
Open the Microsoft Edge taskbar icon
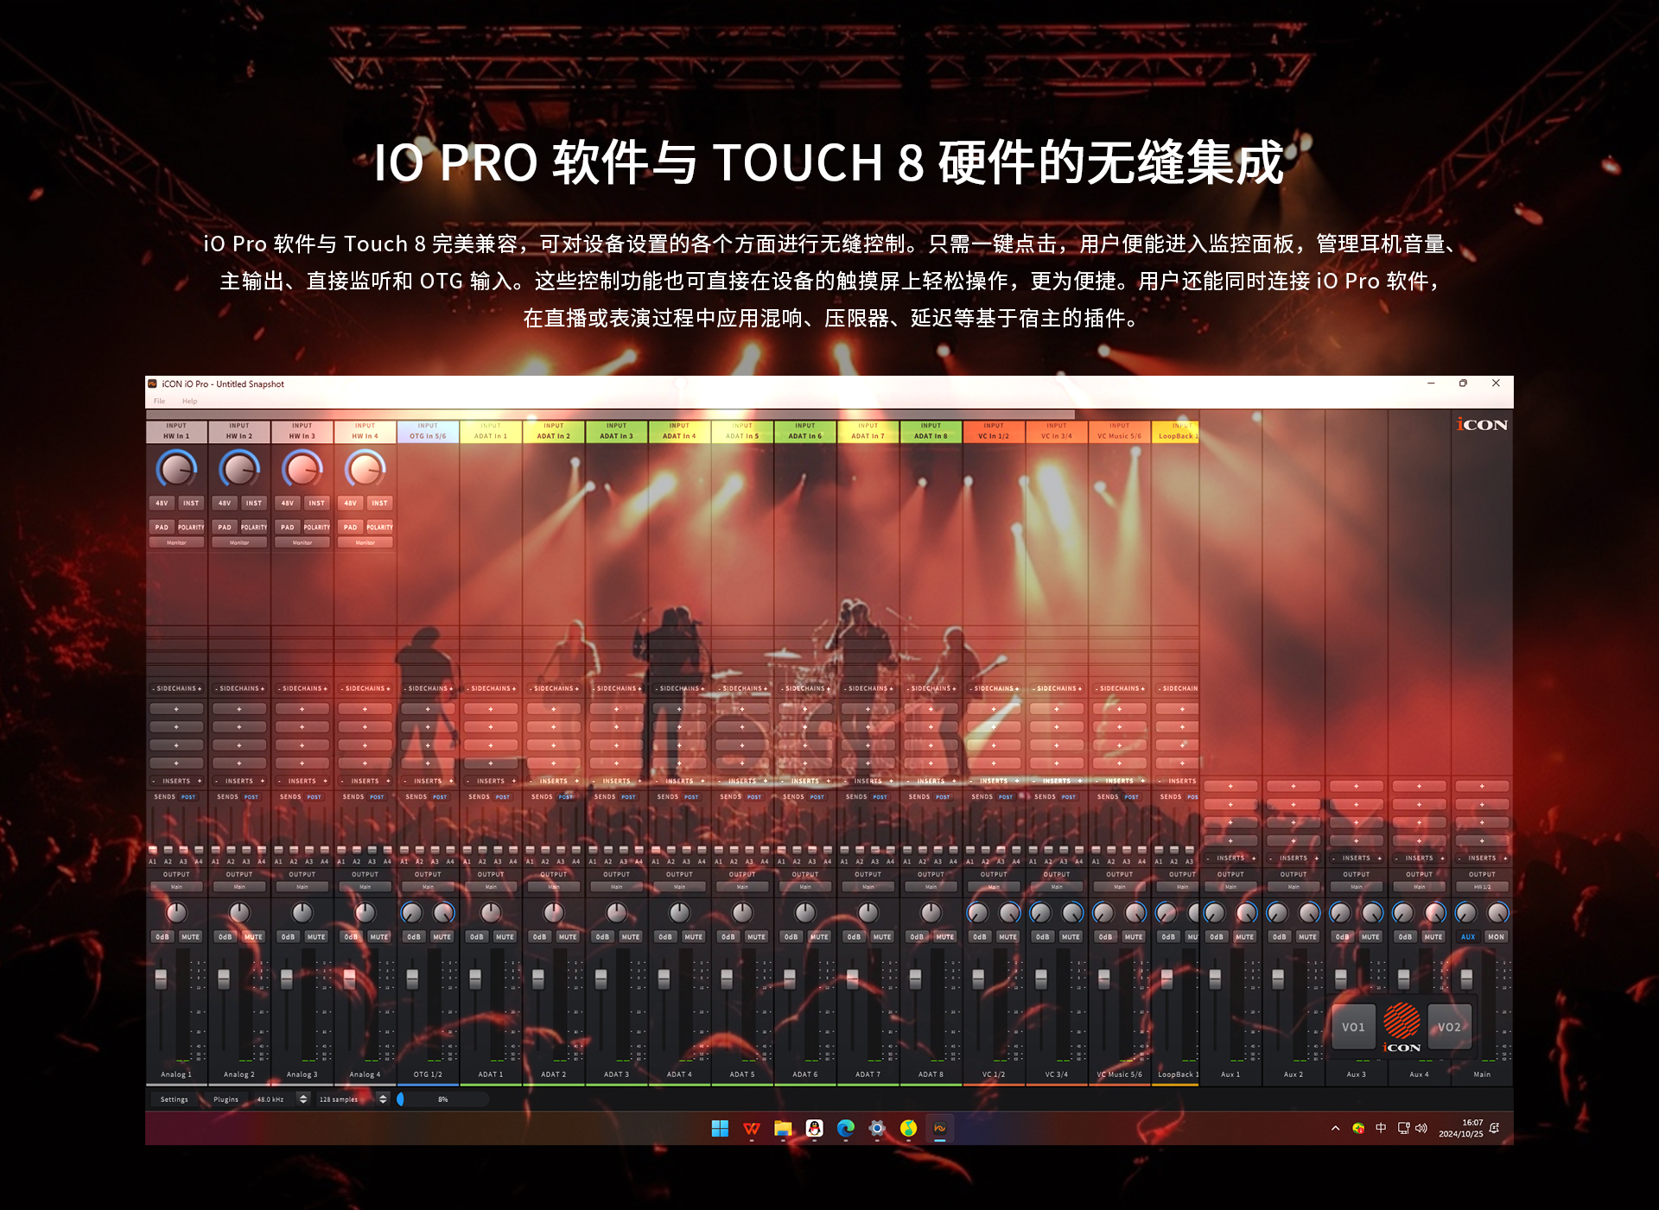pos(846,1128)
